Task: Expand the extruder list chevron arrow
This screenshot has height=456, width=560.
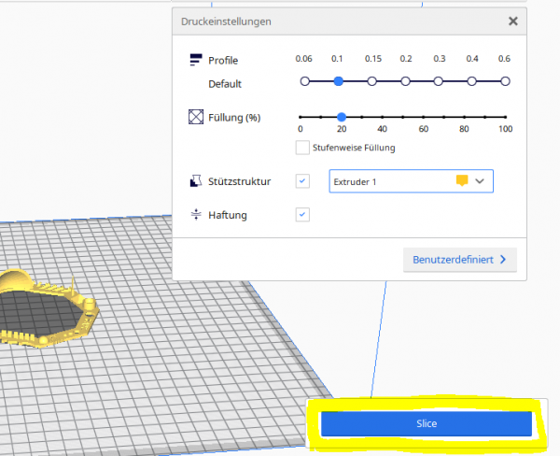Action: (481, 181)
